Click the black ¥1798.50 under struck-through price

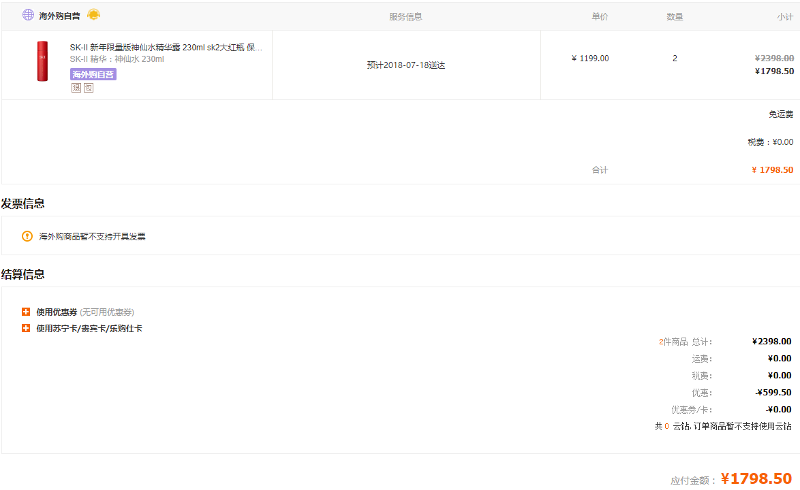775,71
